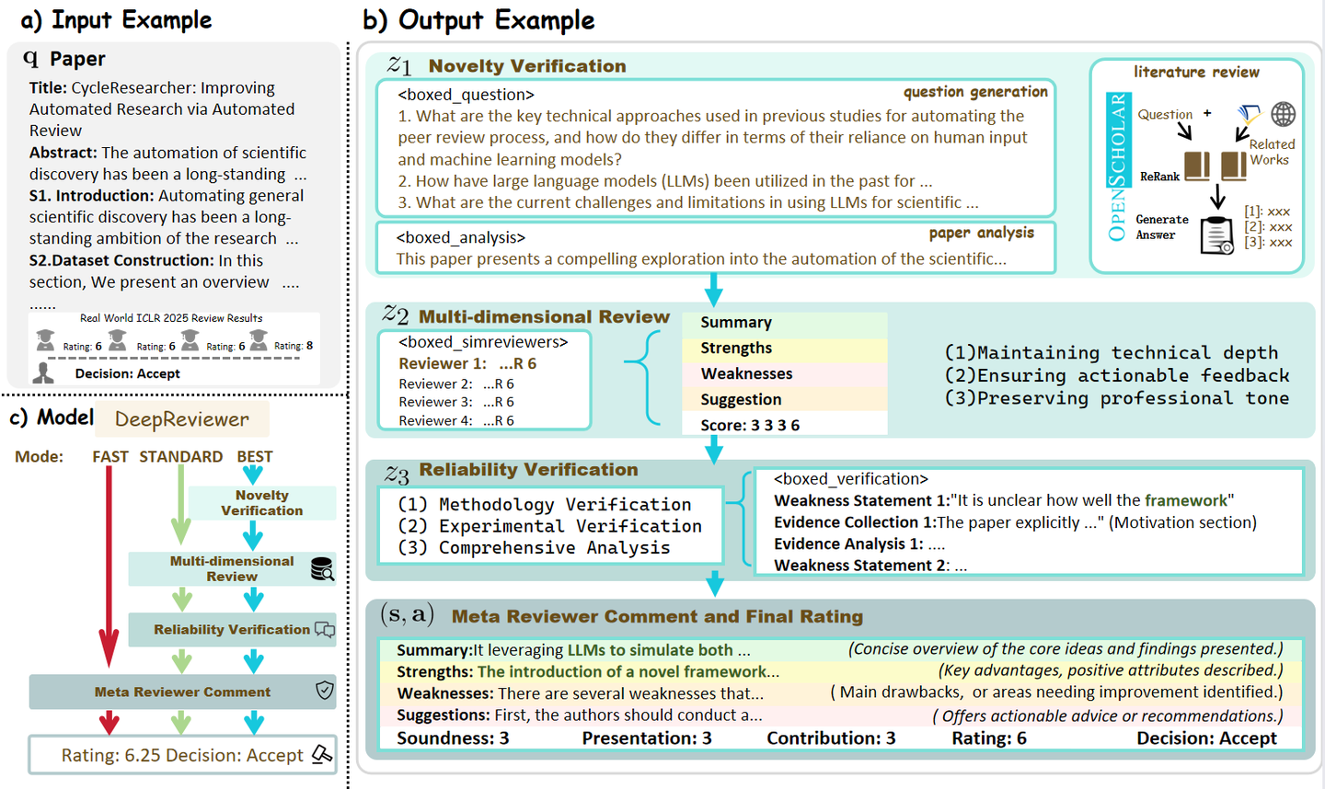Select the FAST mode label
Screen dimensions: 1325x789
(109, 456)
